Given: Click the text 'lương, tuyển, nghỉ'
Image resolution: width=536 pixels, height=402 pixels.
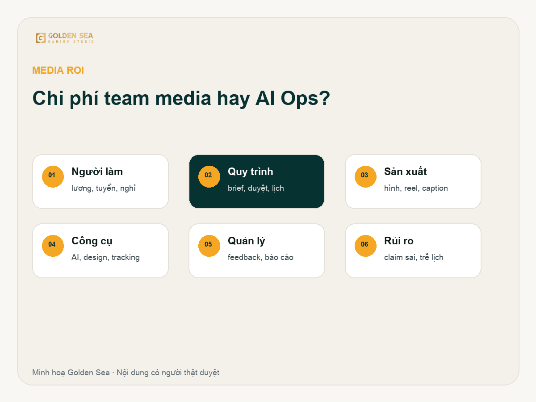Looking at the screenshot, I should (x=104, y=188).
